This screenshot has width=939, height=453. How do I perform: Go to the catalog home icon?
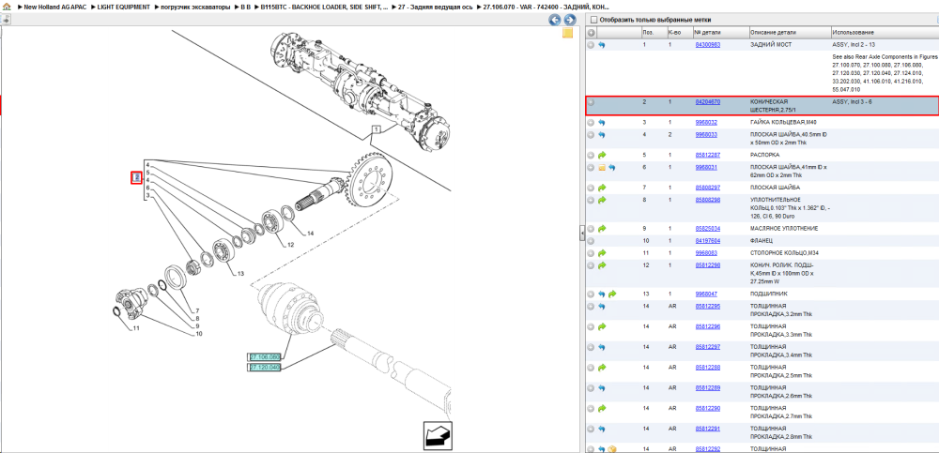pos(7,6)
